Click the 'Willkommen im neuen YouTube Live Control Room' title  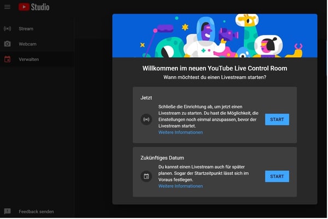[215, 68]
